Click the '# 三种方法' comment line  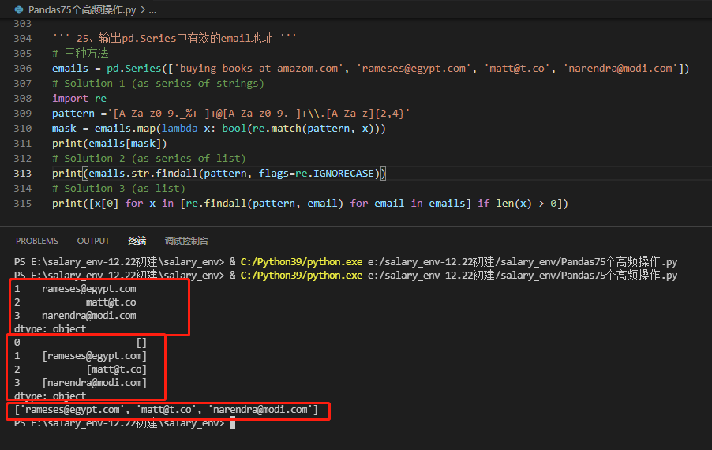[80, 53]
